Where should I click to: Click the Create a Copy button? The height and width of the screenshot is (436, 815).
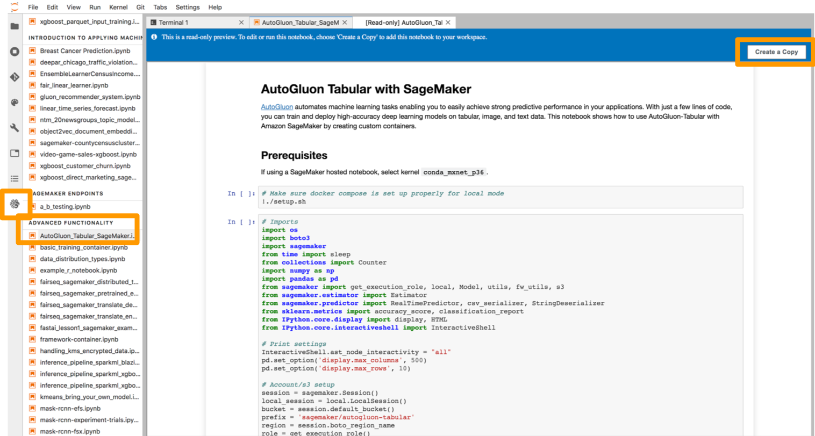click(x=776, y=52)
